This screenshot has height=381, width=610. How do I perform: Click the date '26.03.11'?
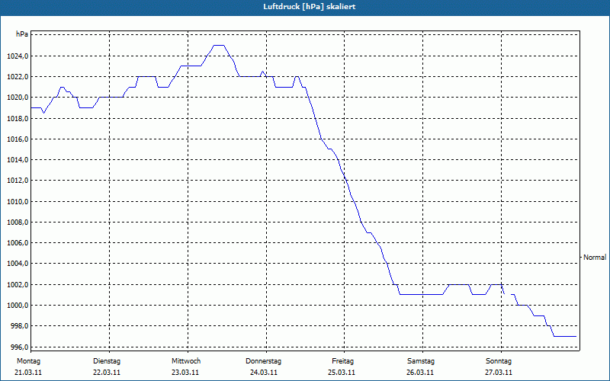click(x=420, y=373)
